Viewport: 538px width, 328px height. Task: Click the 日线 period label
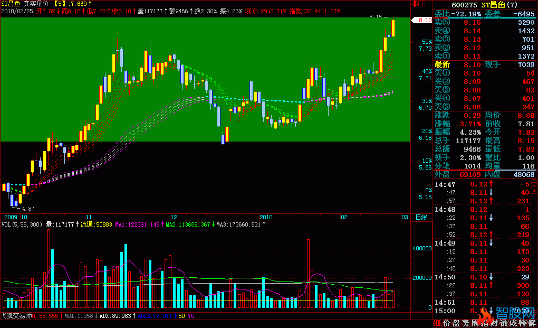[421, 217]
